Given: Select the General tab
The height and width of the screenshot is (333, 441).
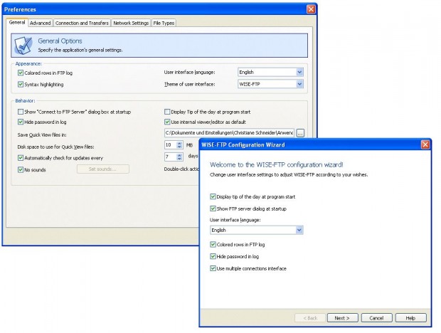Looking at the screenshot, I should click(x=17, y=23).
